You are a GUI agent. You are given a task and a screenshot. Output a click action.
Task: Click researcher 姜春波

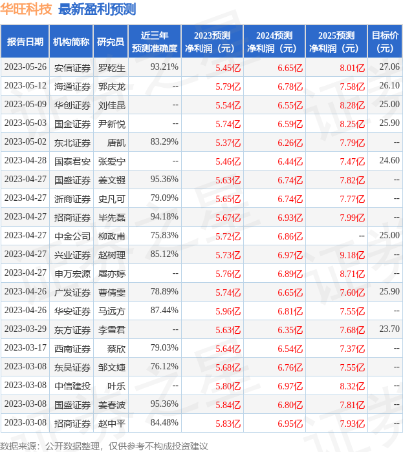[x=112, y=406]
